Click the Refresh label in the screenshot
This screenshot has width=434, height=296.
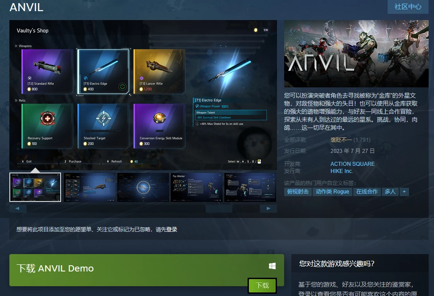pyautogui.click(x=116, y=161)
